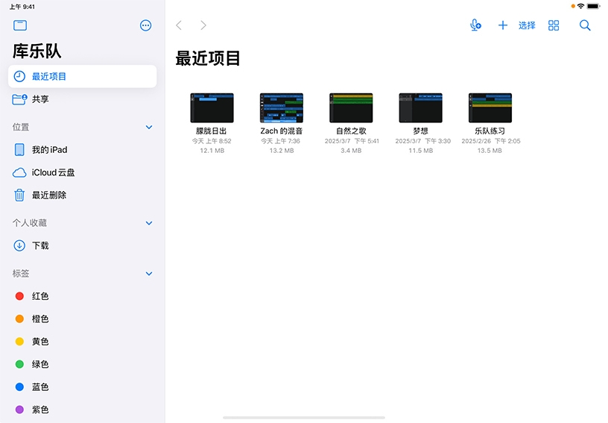Create a new song with plus icon
The width and height of the screenshot is (608, 423).
coord(502,25)
